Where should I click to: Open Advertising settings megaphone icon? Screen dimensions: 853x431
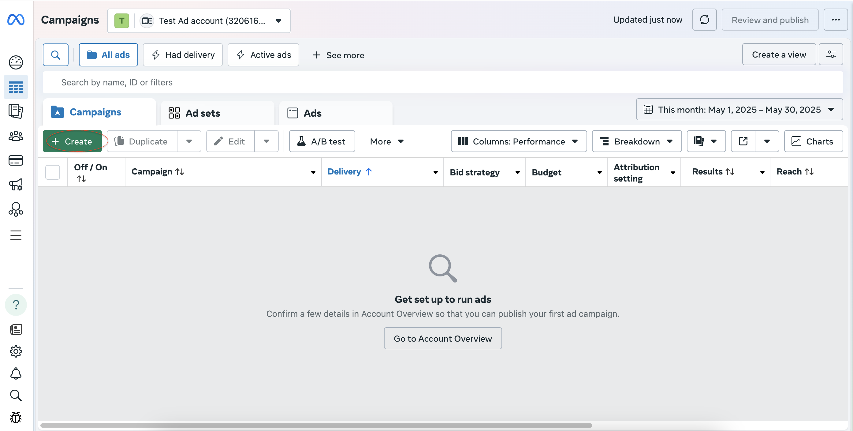point(16,185)
